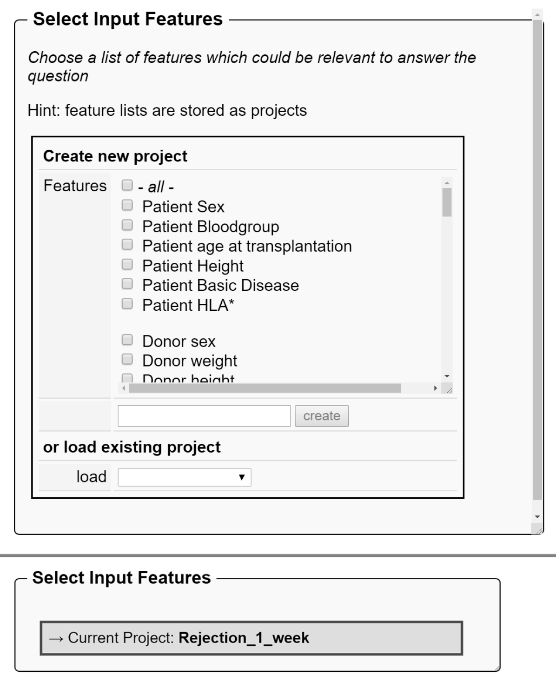Select Patient age at transplantation checkbox

coord(127,245)
